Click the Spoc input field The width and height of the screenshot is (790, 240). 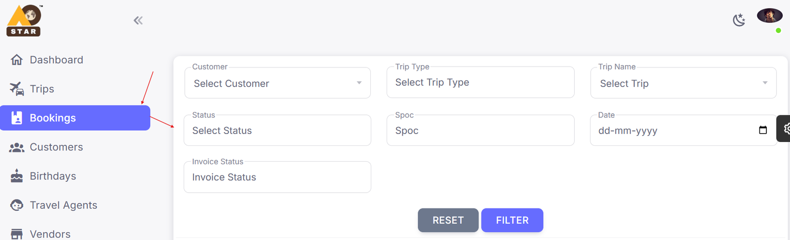click(480, 131)
